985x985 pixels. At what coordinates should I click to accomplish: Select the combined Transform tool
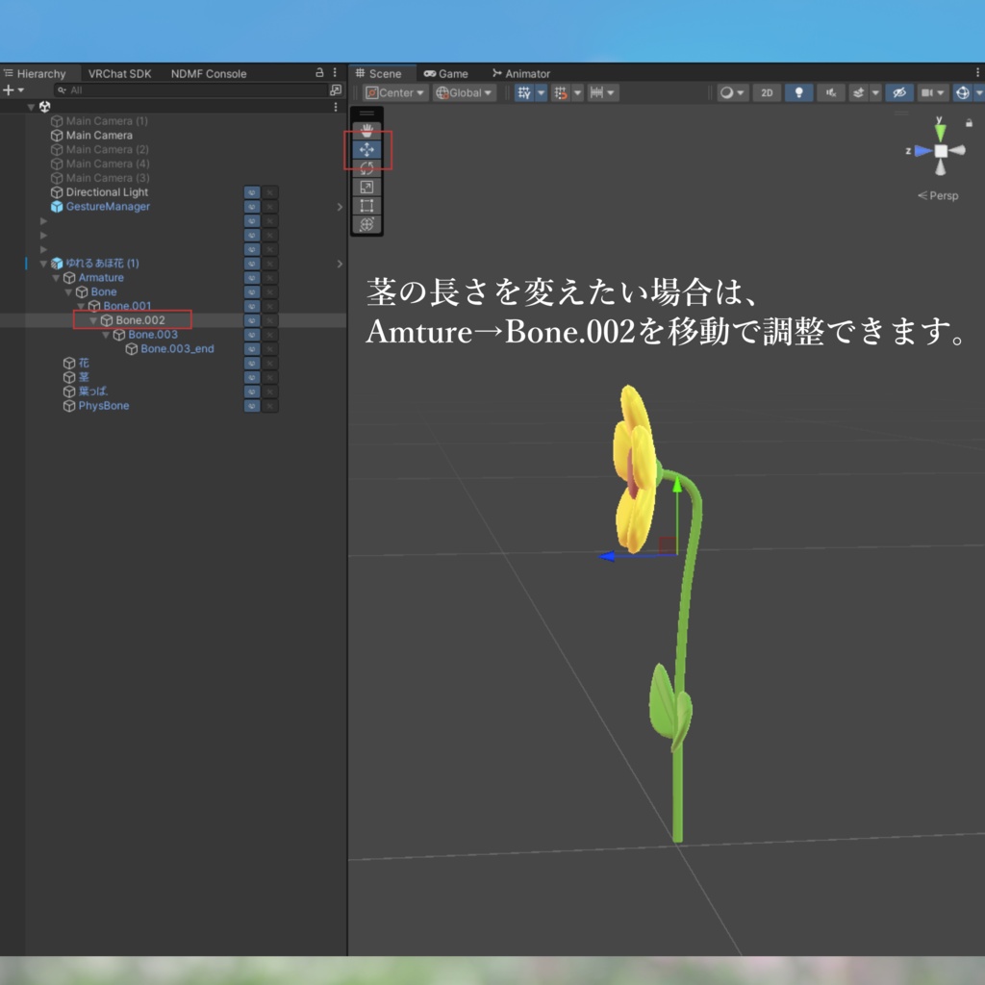(366, 224)
